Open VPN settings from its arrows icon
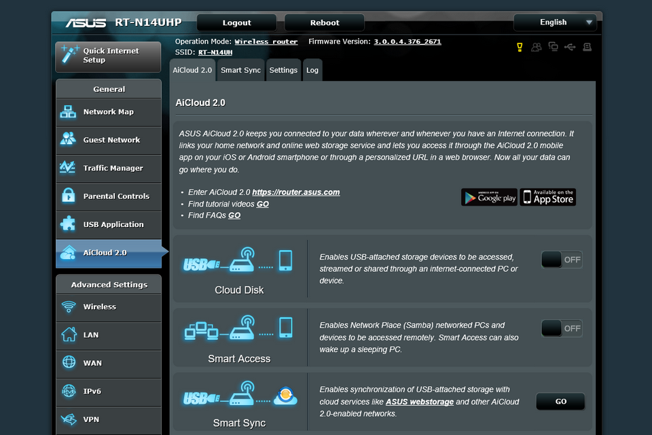This screenshot has width=652, height=435. [x=69, y=419]
